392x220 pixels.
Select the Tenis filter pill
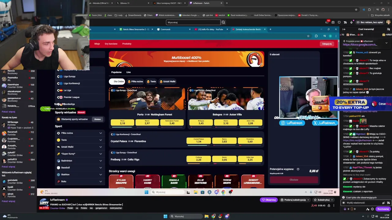152,82
